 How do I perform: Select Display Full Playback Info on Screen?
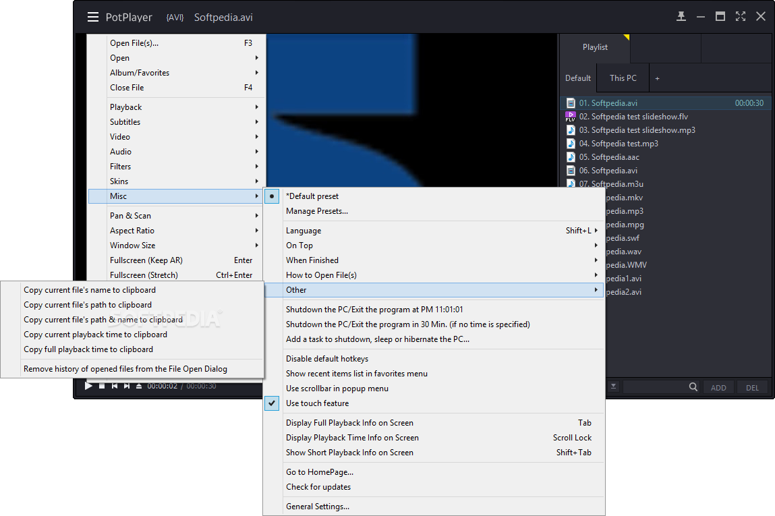(x=434, y=423)
